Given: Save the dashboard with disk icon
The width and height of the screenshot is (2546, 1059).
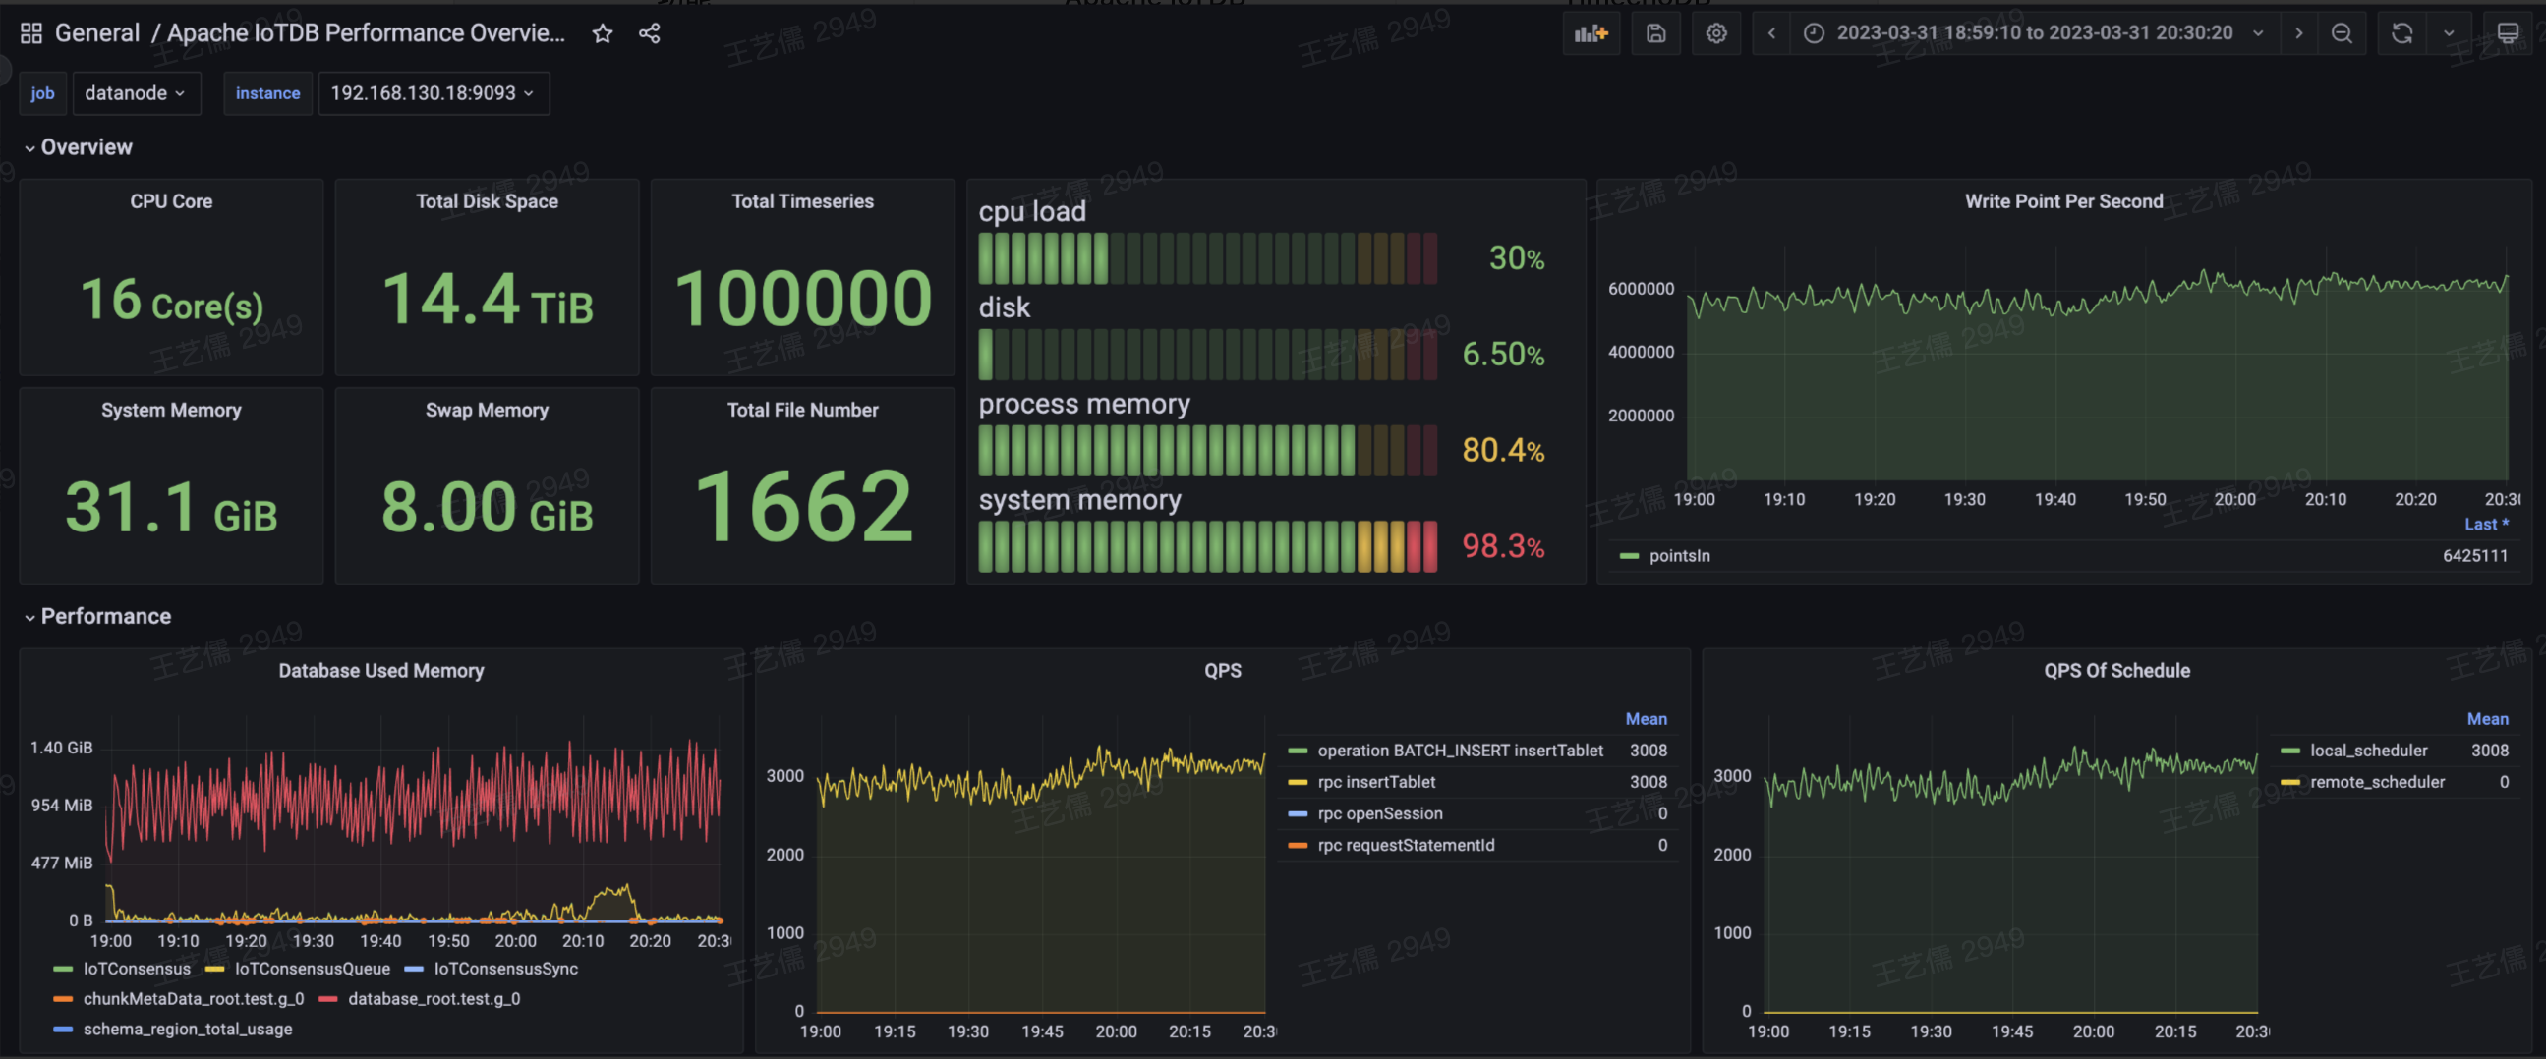Looking at the screenshot, I should pyautogui.click(x=1655, y=33).
